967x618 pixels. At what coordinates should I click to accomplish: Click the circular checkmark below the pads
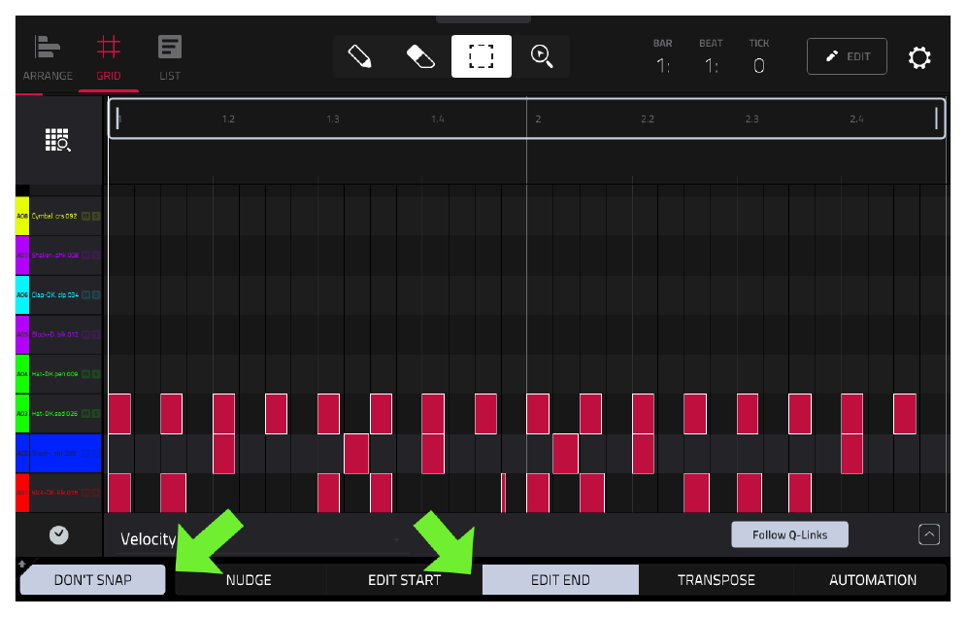point(58,534)
